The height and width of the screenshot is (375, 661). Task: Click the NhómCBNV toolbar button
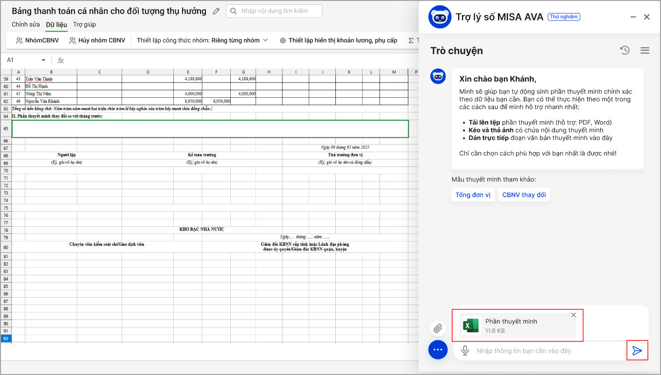(37, 40)
